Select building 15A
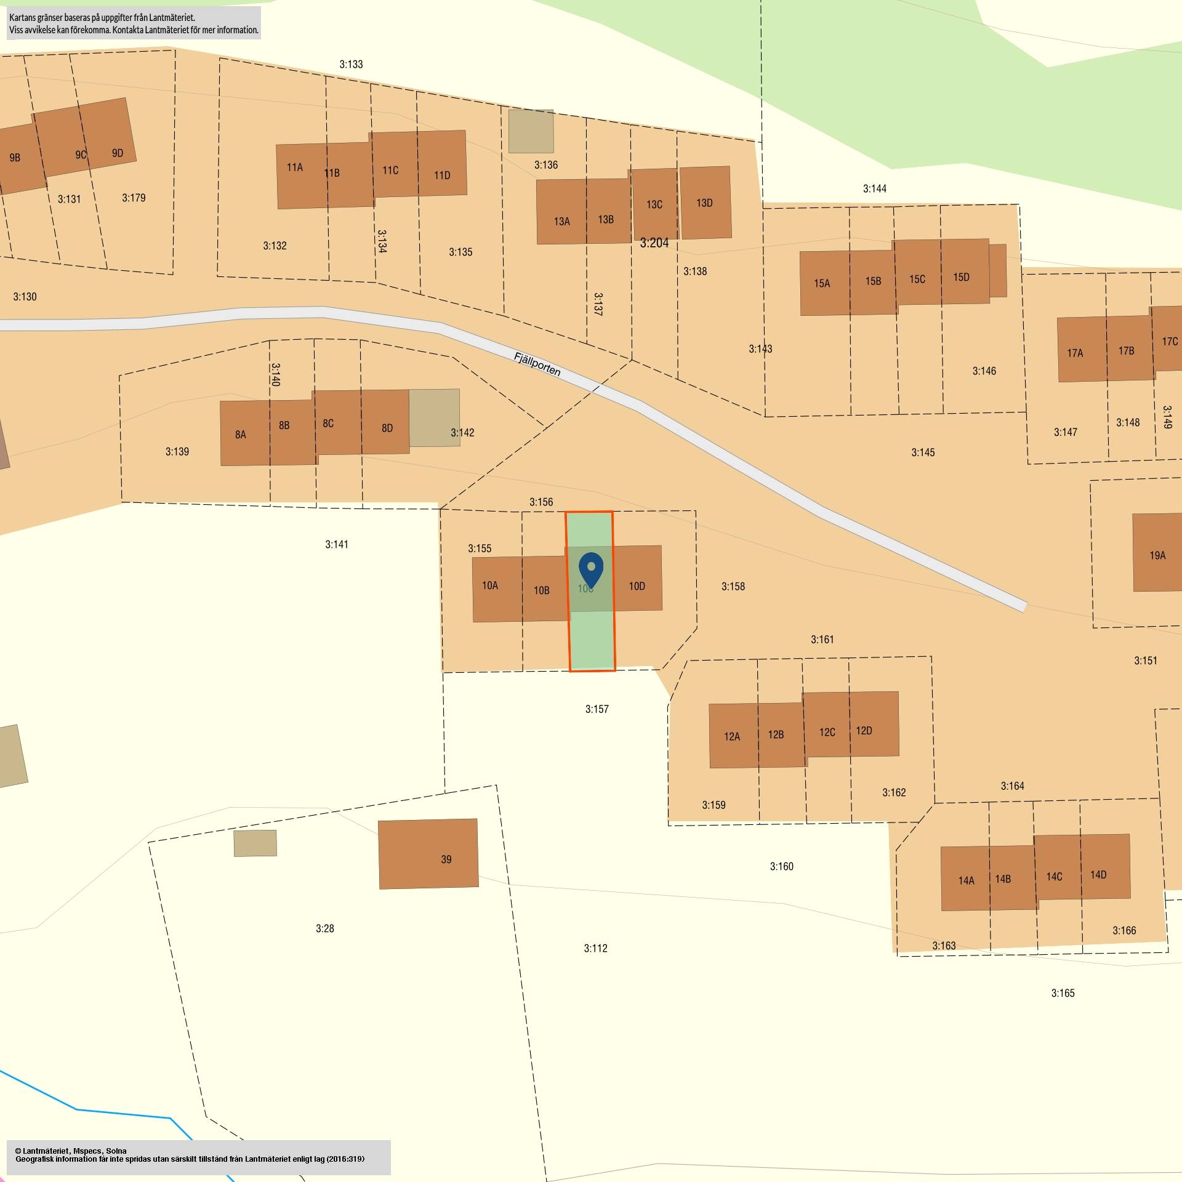 tap(825, 283)
